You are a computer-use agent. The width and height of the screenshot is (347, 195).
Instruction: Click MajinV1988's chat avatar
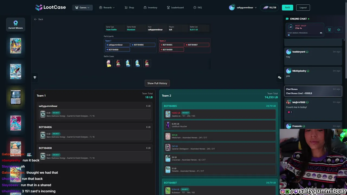pos(288,102)
